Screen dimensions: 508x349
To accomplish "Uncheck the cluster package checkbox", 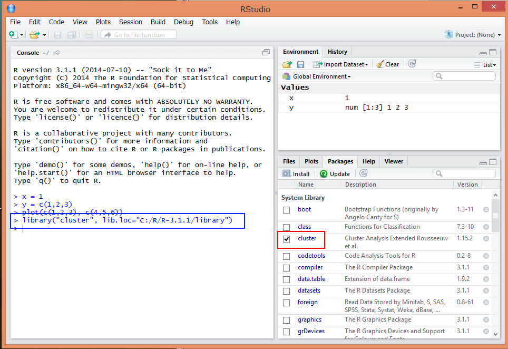I will coord(286,239).
